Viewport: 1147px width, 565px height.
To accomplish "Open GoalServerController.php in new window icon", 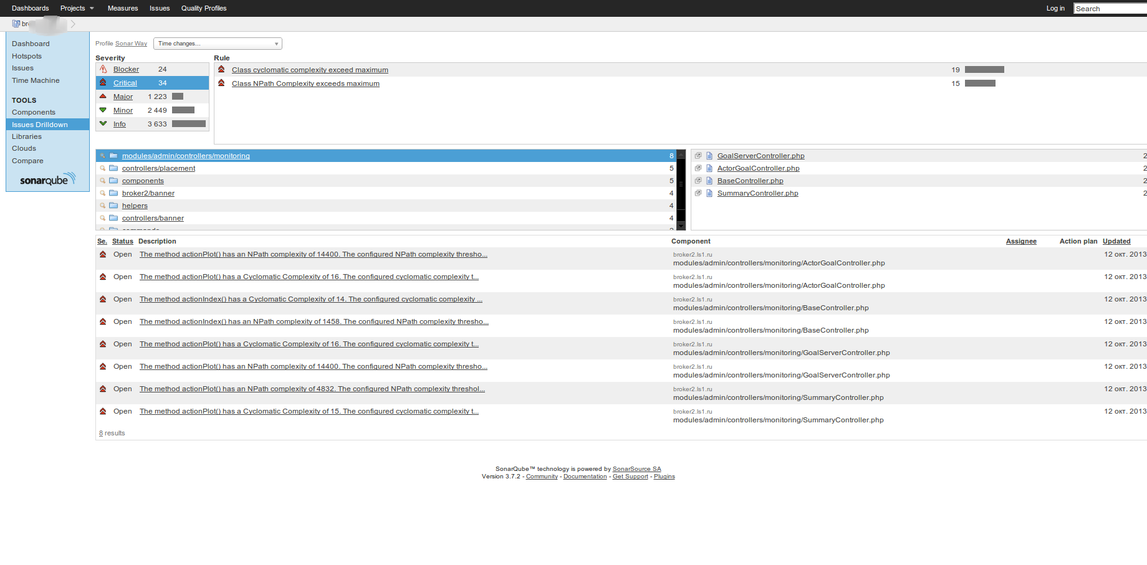I will [698, 156].
